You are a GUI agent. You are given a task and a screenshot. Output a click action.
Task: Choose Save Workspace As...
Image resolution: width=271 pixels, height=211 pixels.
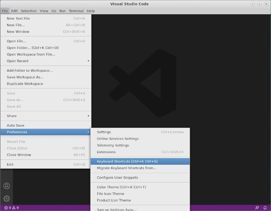(x=46, y=77)
